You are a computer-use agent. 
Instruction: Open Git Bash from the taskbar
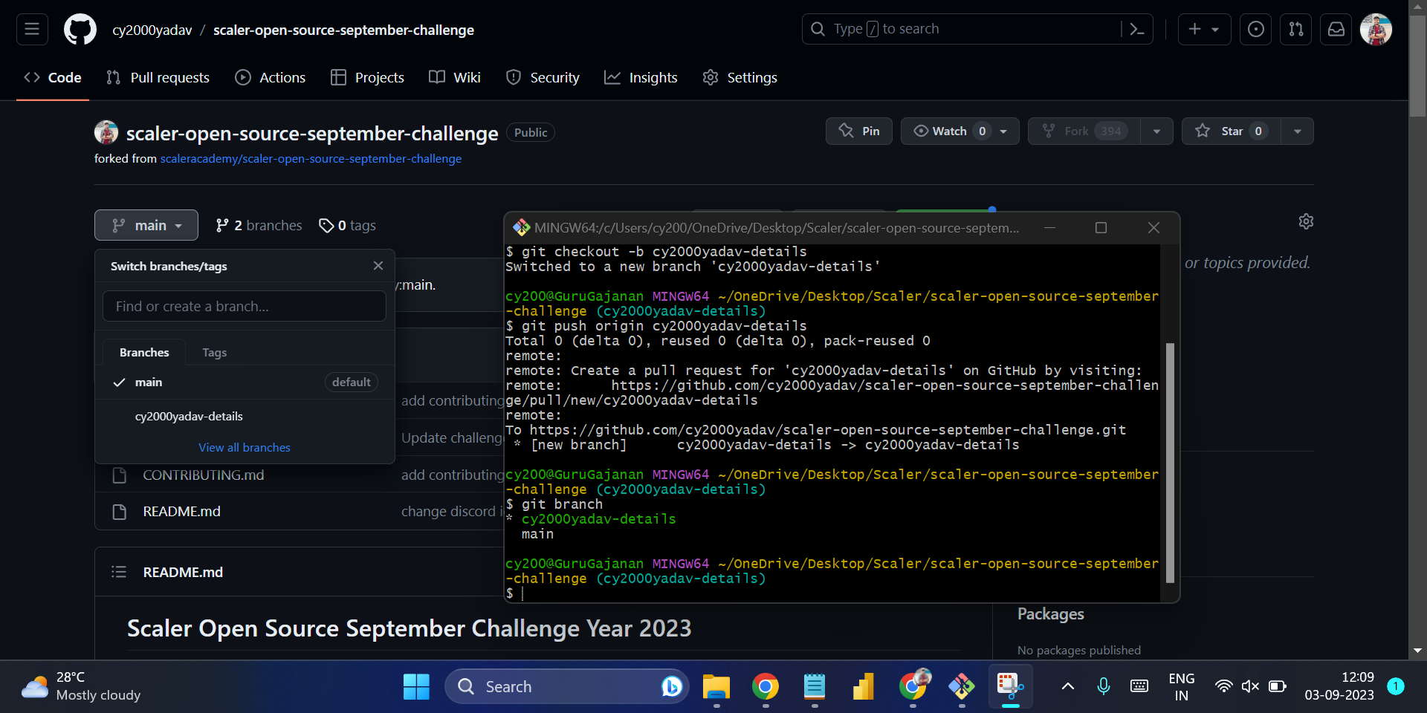962,686
